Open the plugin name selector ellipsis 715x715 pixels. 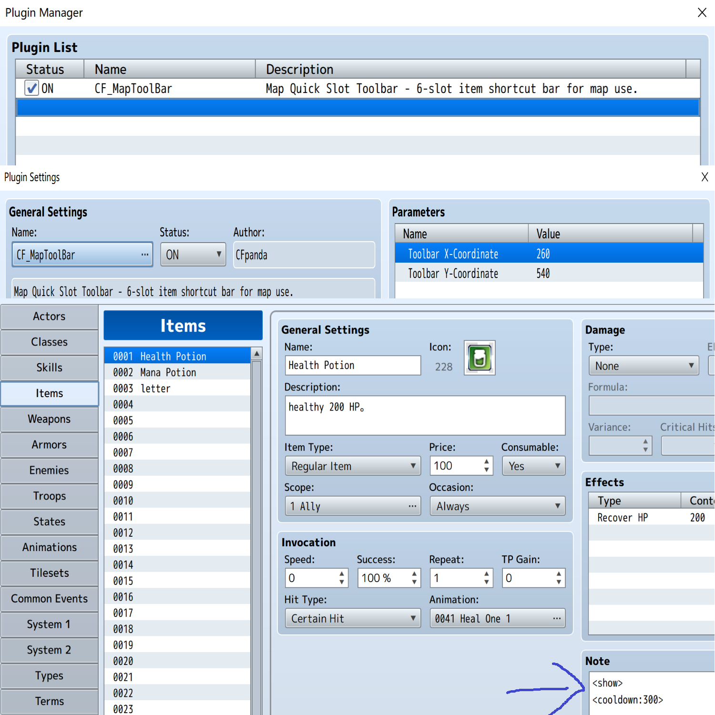tap(145, 255)
